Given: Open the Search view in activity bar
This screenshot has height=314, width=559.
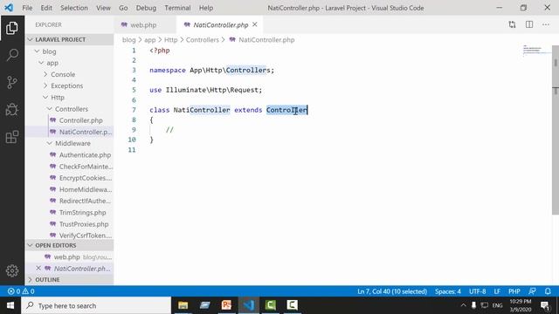Looking at the screenshot, I should pos(12,55).
